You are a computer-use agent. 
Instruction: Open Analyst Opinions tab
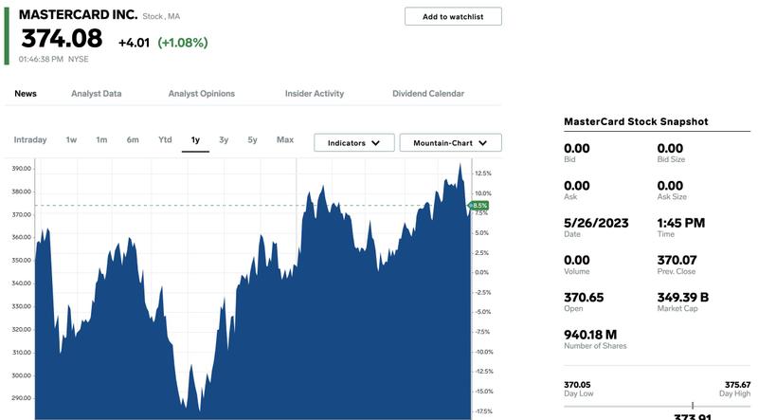coord(202,94)
